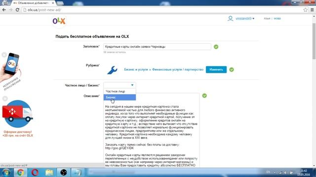
Task: Go forward with the browser forward arrow
Action: (x=11, y=10)
